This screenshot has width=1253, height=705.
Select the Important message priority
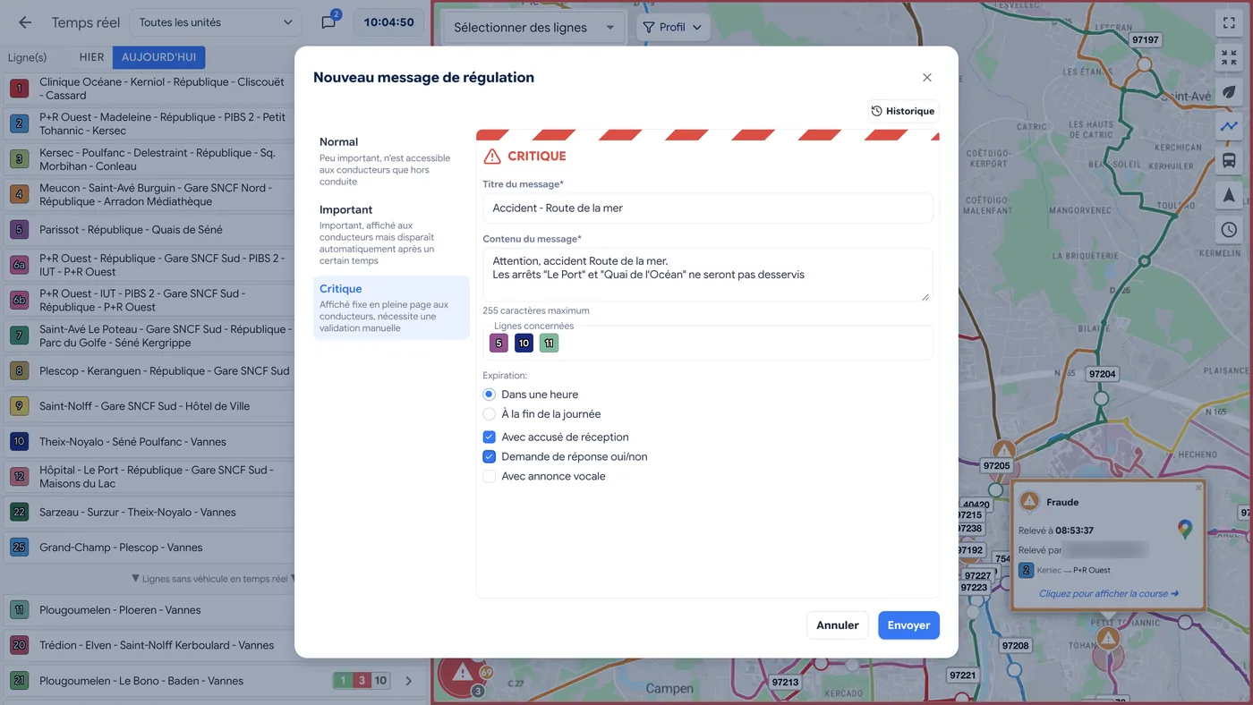coord(391,234)
